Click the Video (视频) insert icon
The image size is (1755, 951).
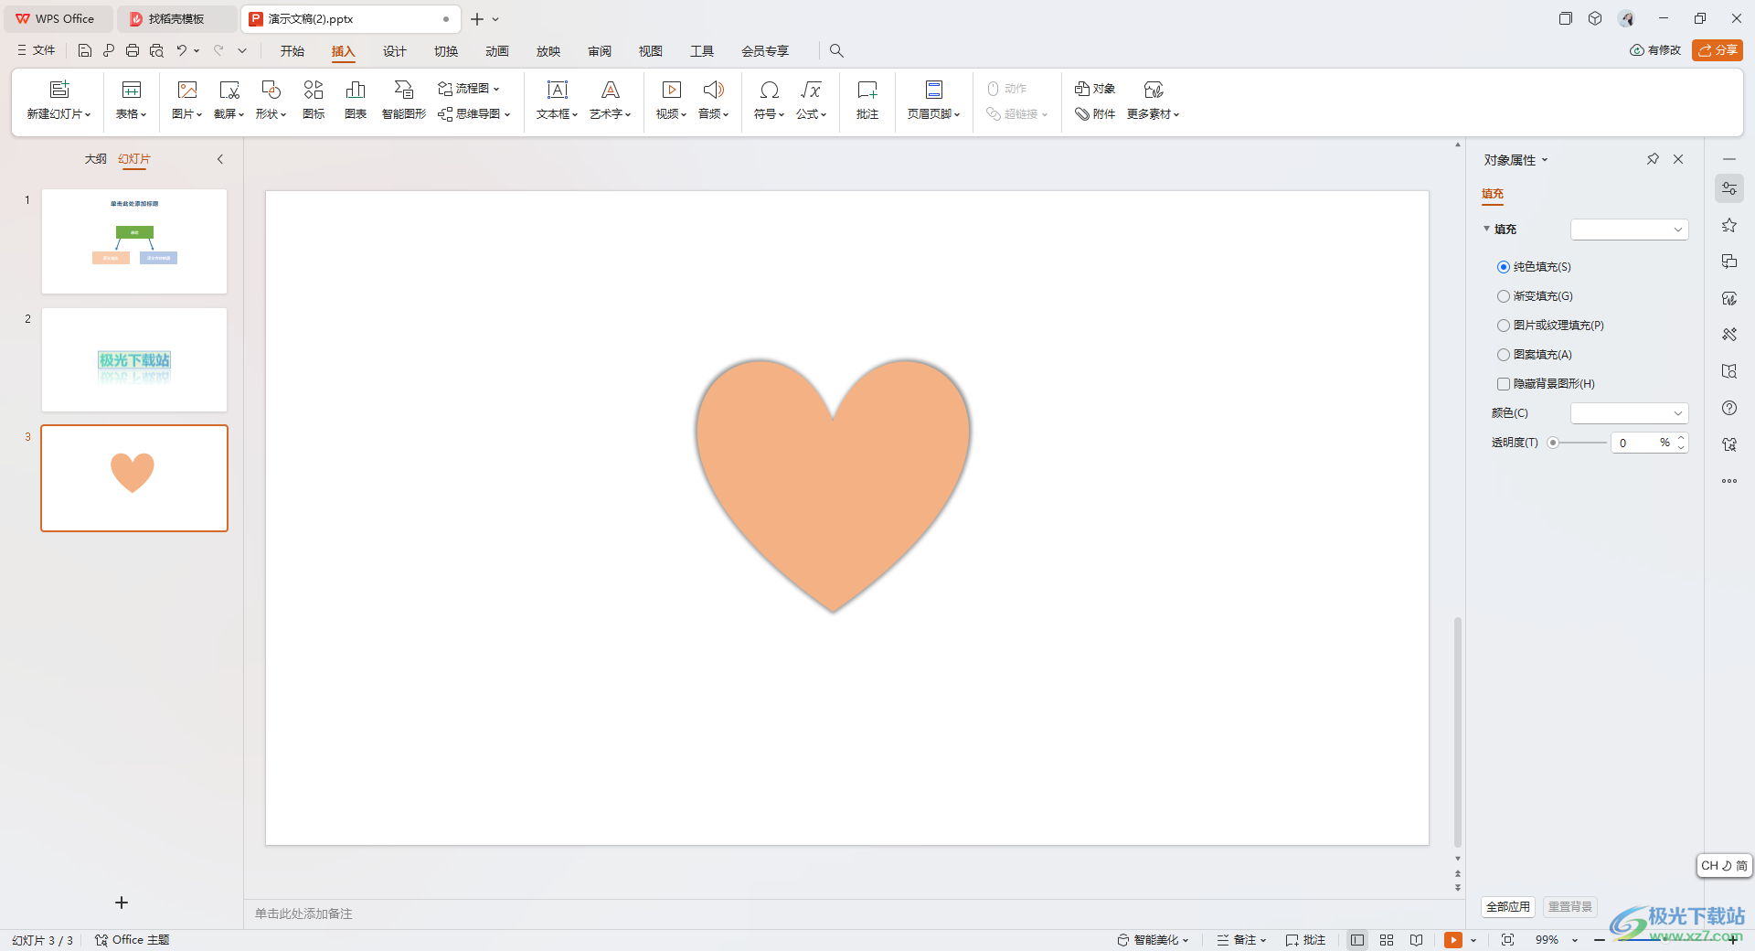[671, 90]
